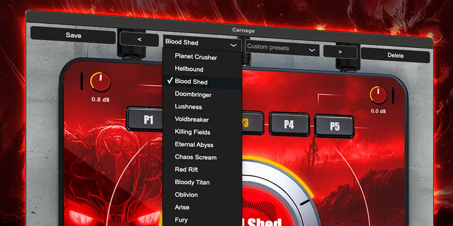Click the previous preset arrow button
Image resolution: width=453 pixels, height=226 pixels.
(x=139, y=40)
